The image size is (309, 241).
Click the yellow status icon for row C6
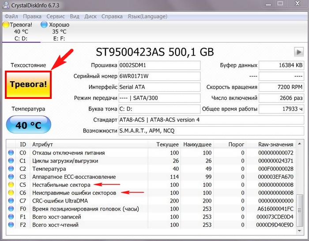point(11,193)
